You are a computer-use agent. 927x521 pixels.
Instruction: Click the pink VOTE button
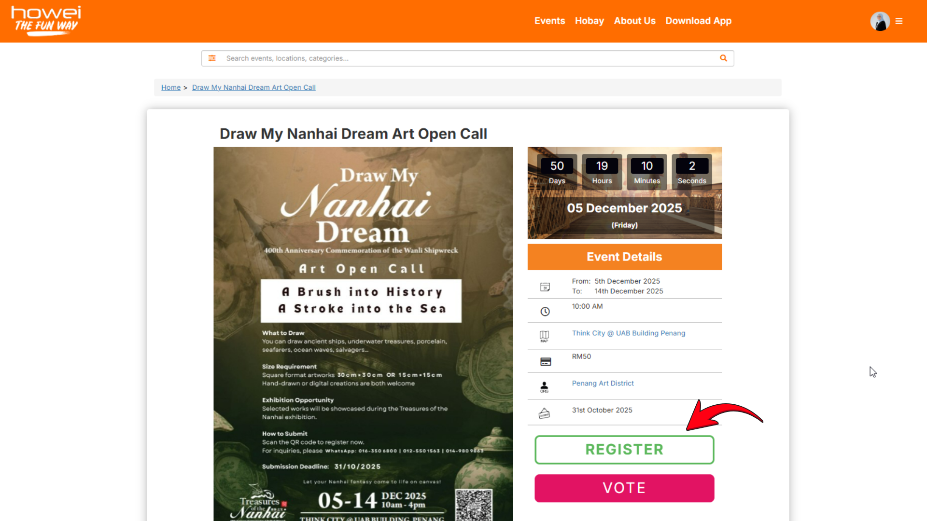[624, 488]
